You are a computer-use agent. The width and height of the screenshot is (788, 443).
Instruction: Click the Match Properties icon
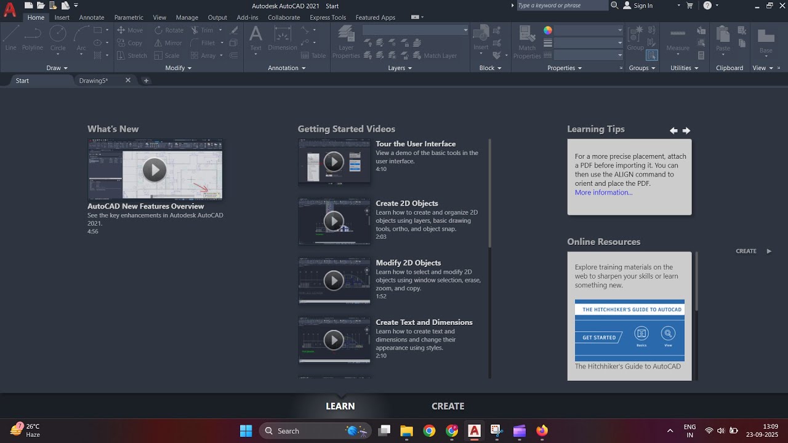pos(527,42)
